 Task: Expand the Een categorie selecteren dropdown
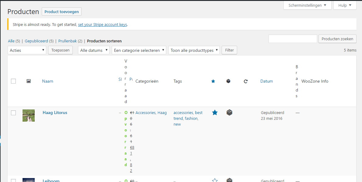(x=139, y=50)
